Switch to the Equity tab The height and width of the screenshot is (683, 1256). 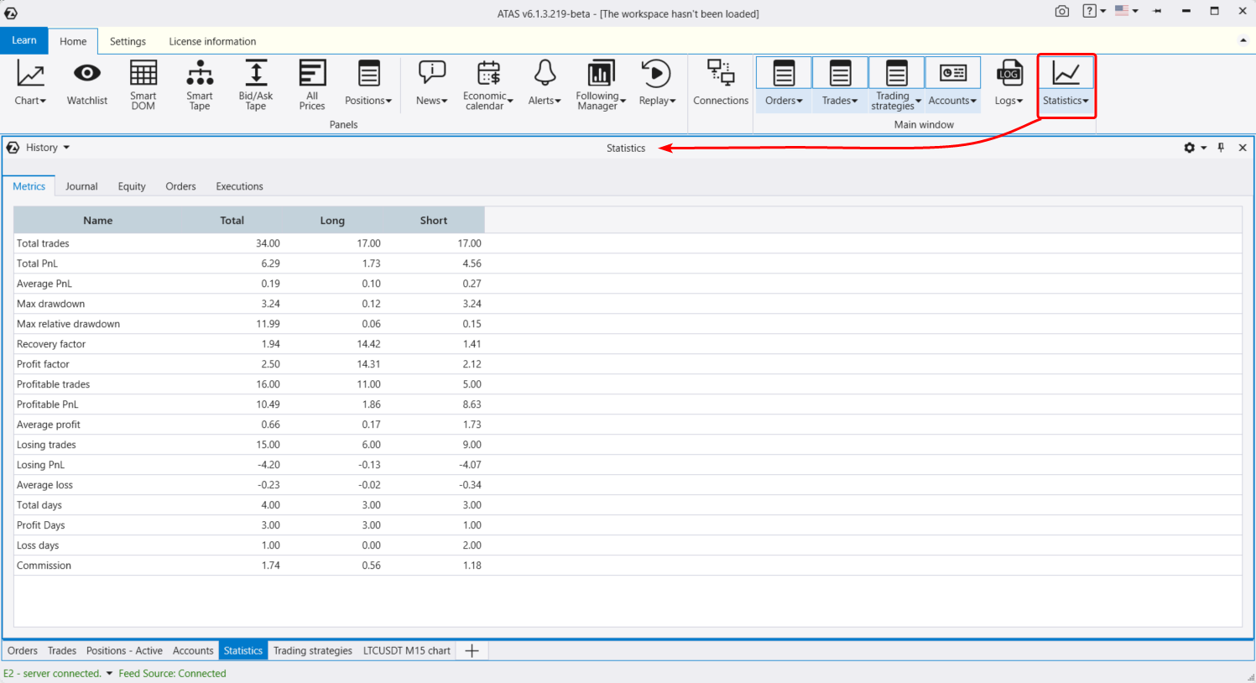click(x=132, y=186)
